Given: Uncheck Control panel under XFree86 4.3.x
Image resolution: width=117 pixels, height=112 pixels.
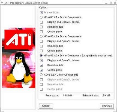Looking at the screenshot, I should click(41, 70).
